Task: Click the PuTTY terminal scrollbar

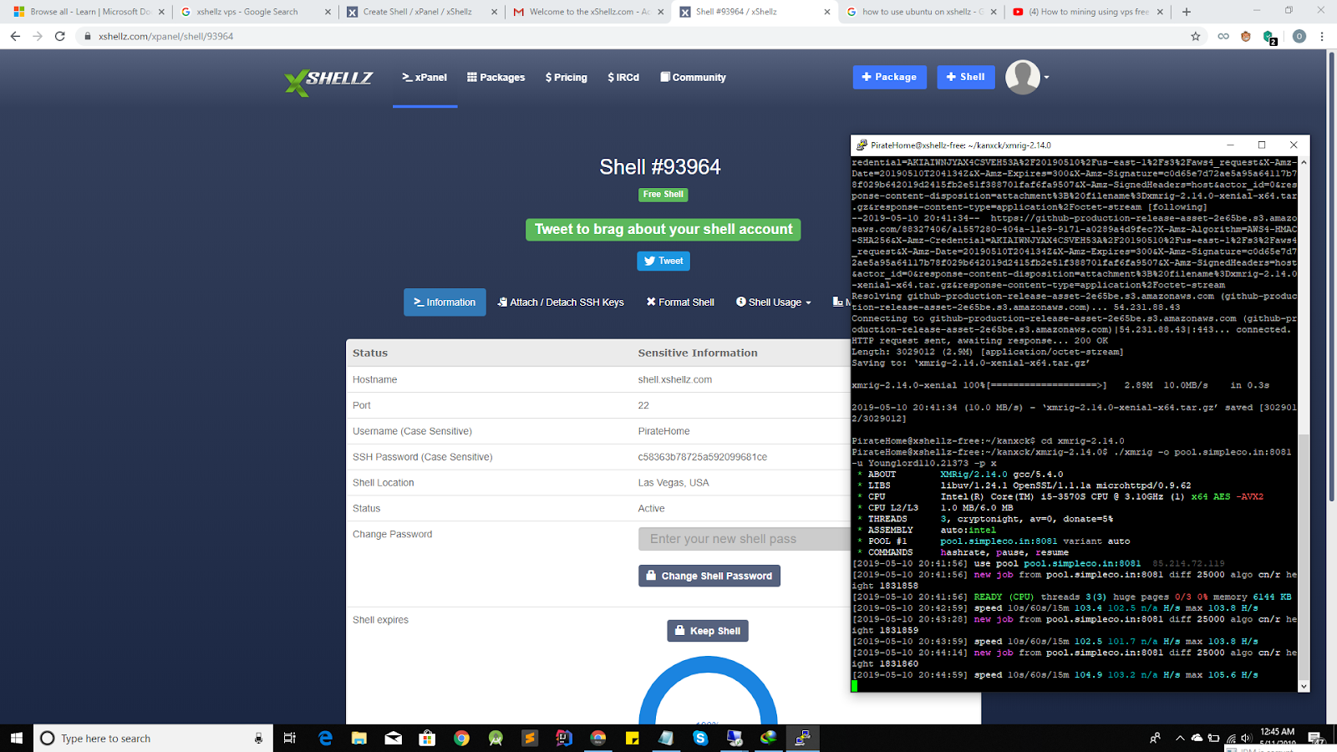Action: (x=1304, y=424)
